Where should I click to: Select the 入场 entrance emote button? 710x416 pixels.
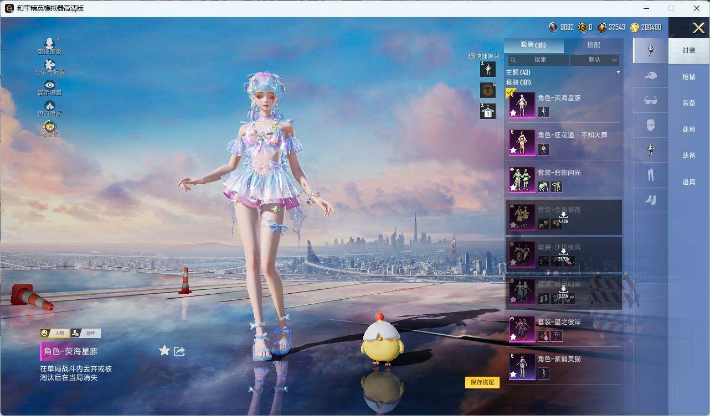[x=54, y=333]
